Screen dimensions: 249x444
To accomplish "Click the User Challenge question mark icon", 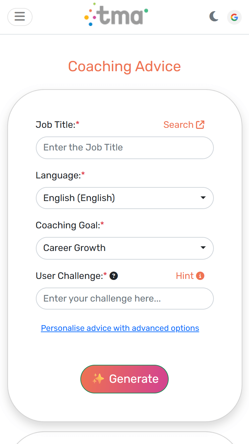I will point(114,276).
